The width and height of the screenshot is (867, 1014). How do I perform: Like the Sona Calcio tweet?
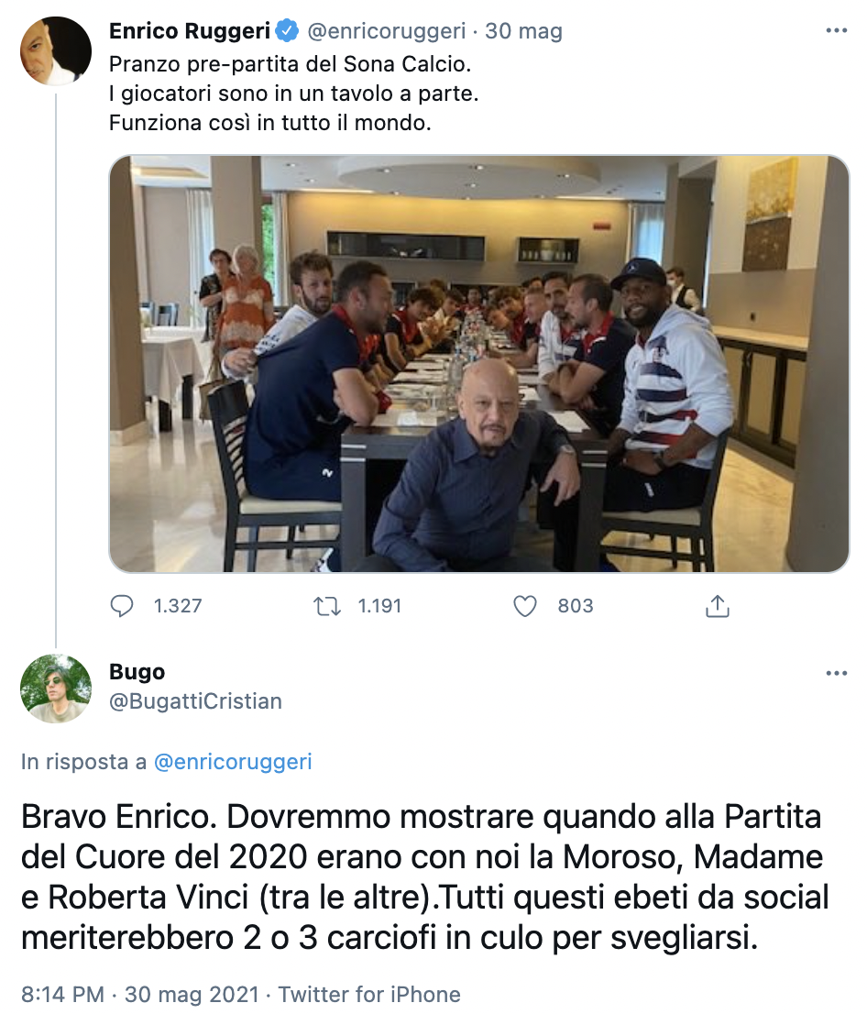(524, 606)
